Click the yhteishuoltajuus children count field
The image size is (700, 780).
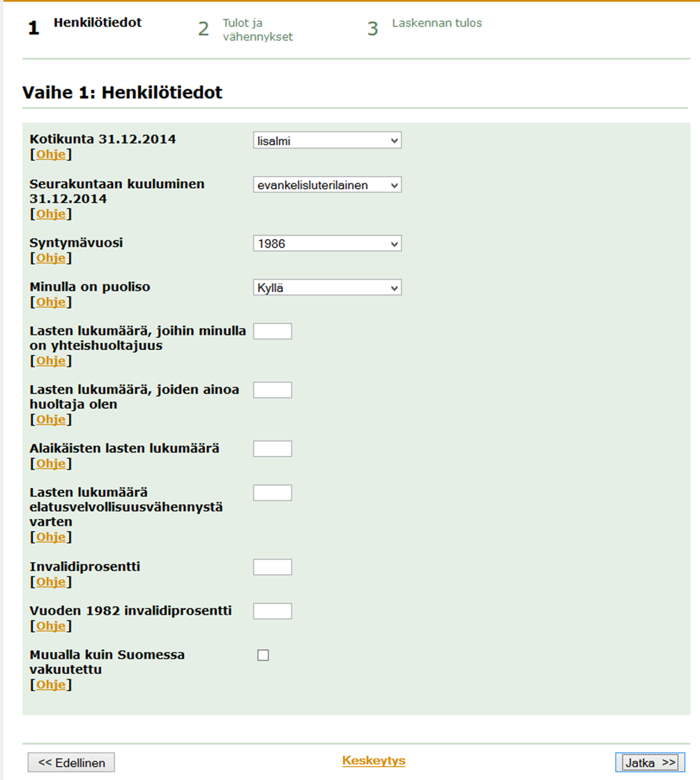[273, 331]
